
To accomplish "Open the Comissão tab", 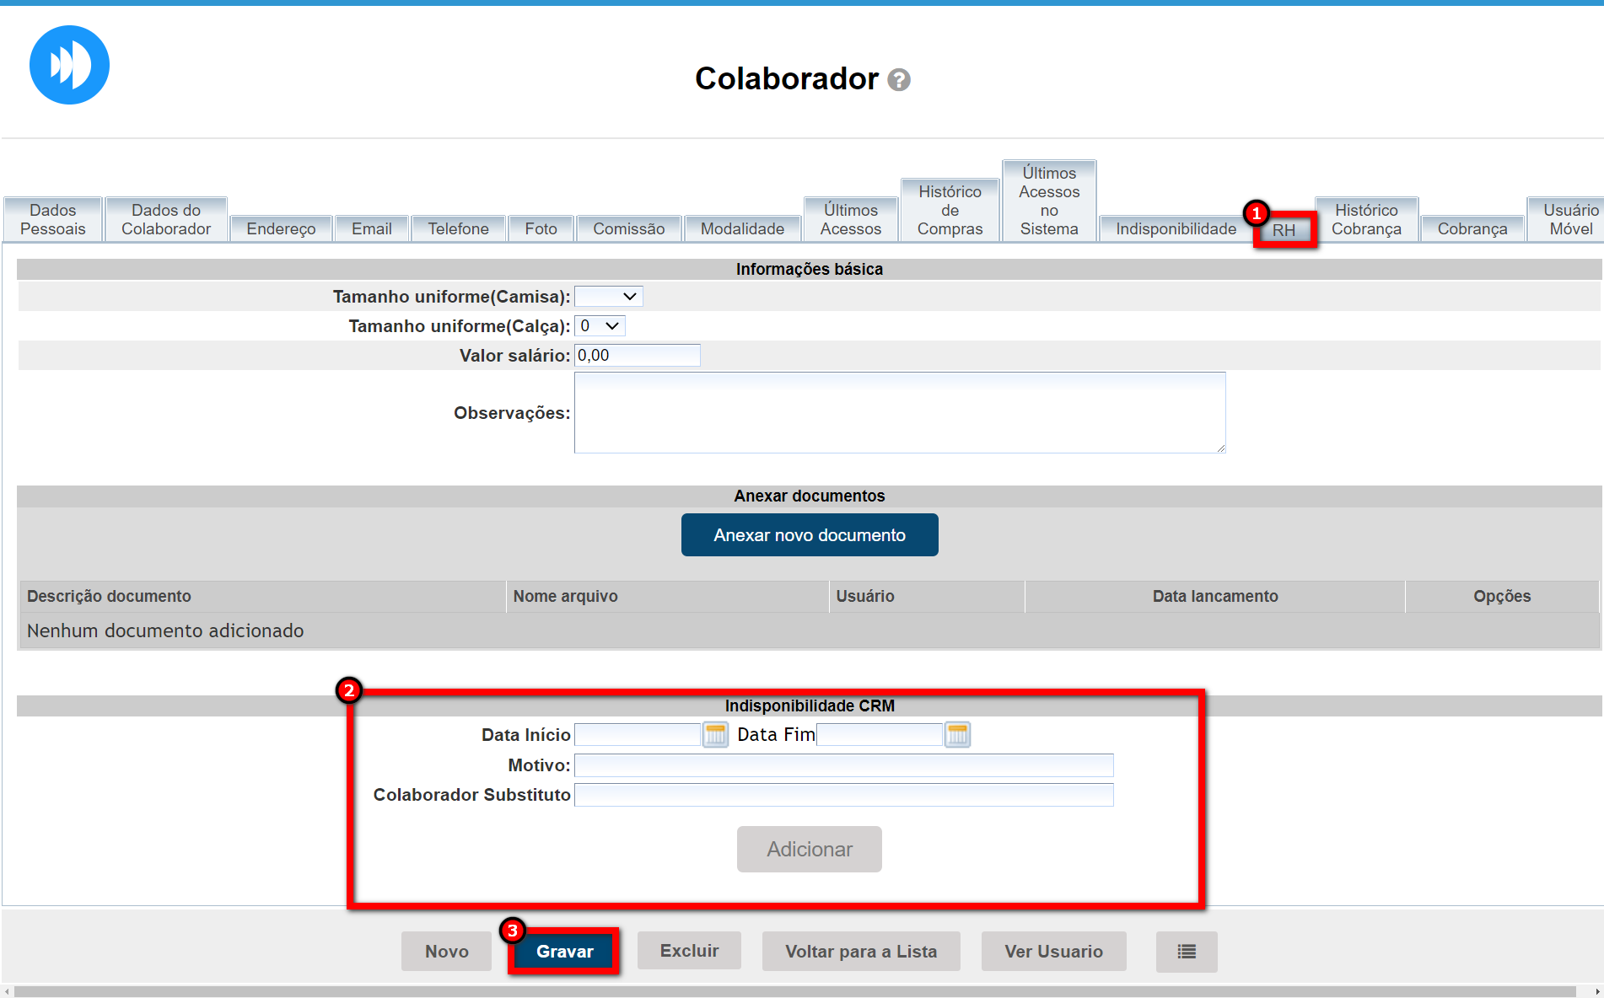I will point(628,228).
